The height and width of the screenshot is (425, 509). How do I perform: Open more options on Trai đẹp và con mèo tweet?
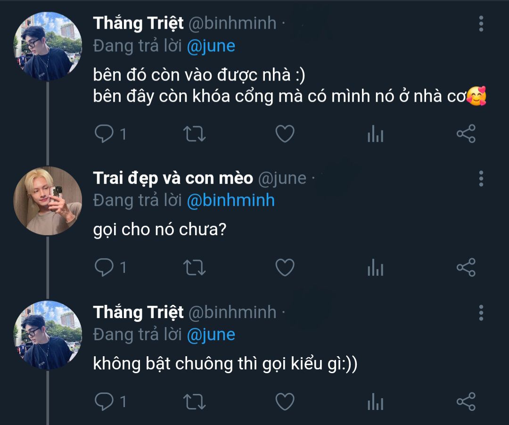pos(481,179)
